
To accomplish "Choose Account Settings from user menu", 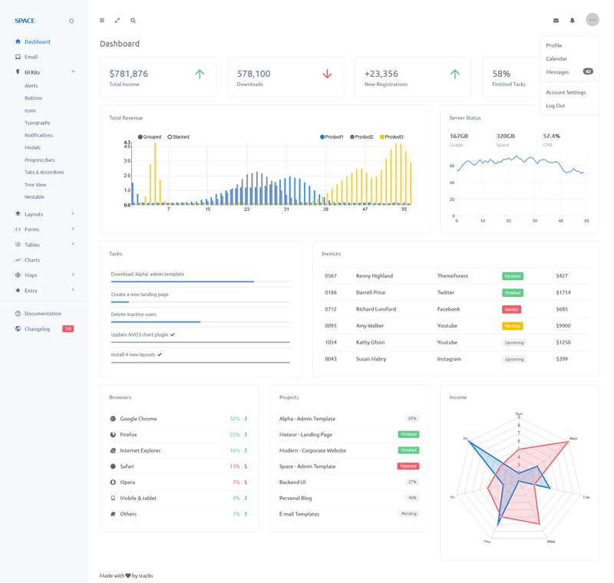I will tap(566, 92).
